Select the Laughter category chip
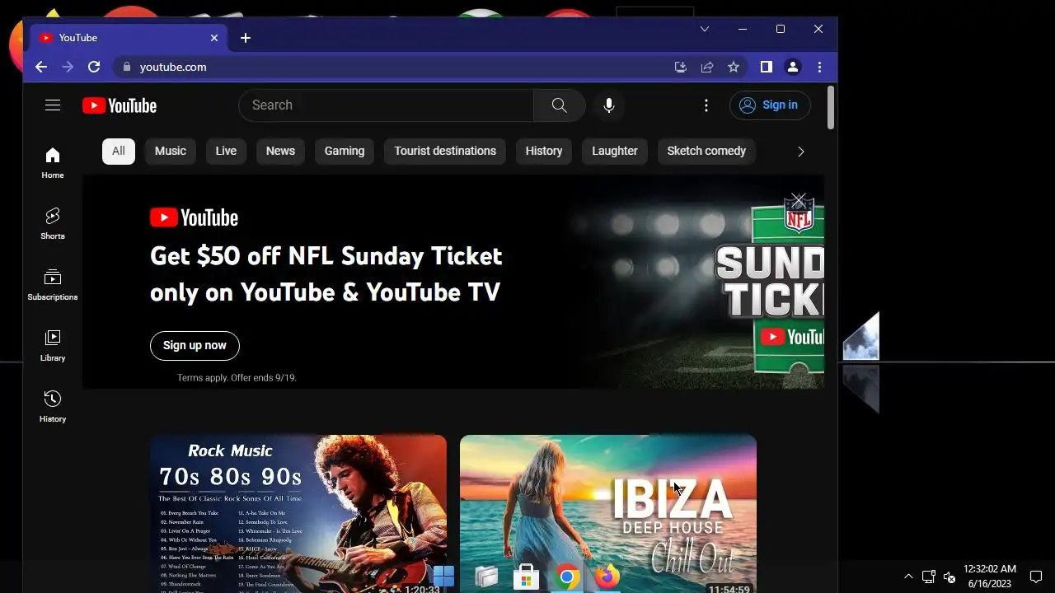This screenshot has height=593, width=1055. coord(615,151)
